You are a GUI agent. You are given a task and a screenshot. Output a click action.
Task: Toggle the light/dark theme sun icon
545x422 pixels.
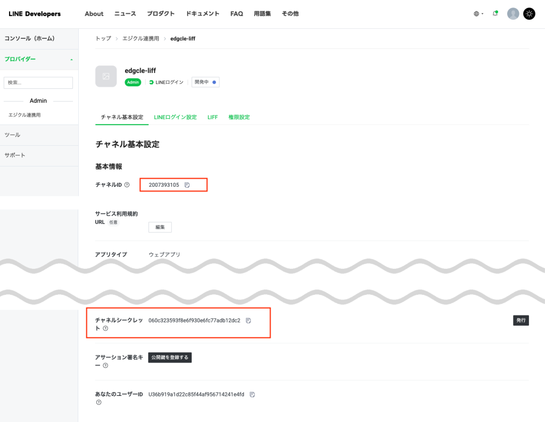pyautogui.click(x=529, y=14)
